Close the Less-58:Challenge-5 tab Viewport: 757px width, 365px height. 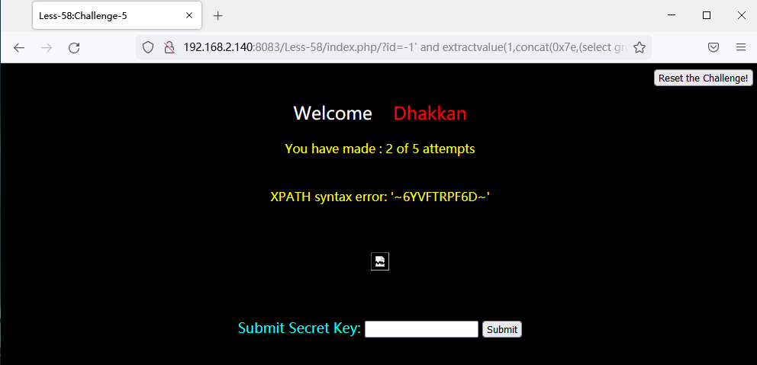tap(189, 15)
